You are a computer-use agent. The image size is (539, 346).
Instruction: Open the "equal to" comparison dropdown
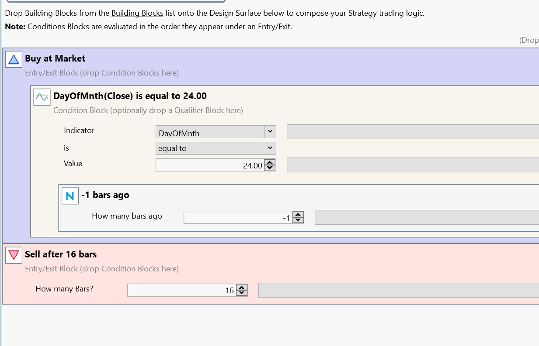(216, 148)
